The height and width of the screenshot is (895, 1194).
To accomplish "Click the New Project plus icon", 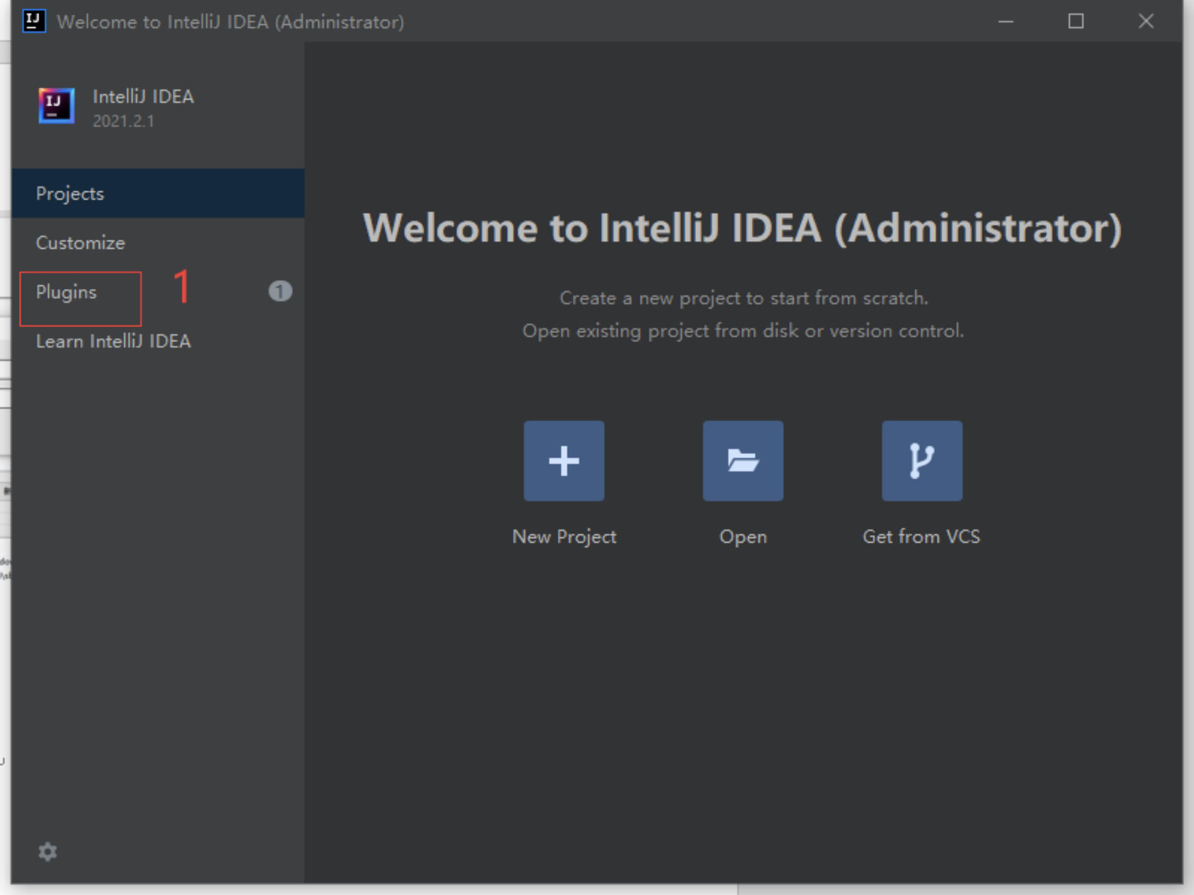I will (563, 461).
